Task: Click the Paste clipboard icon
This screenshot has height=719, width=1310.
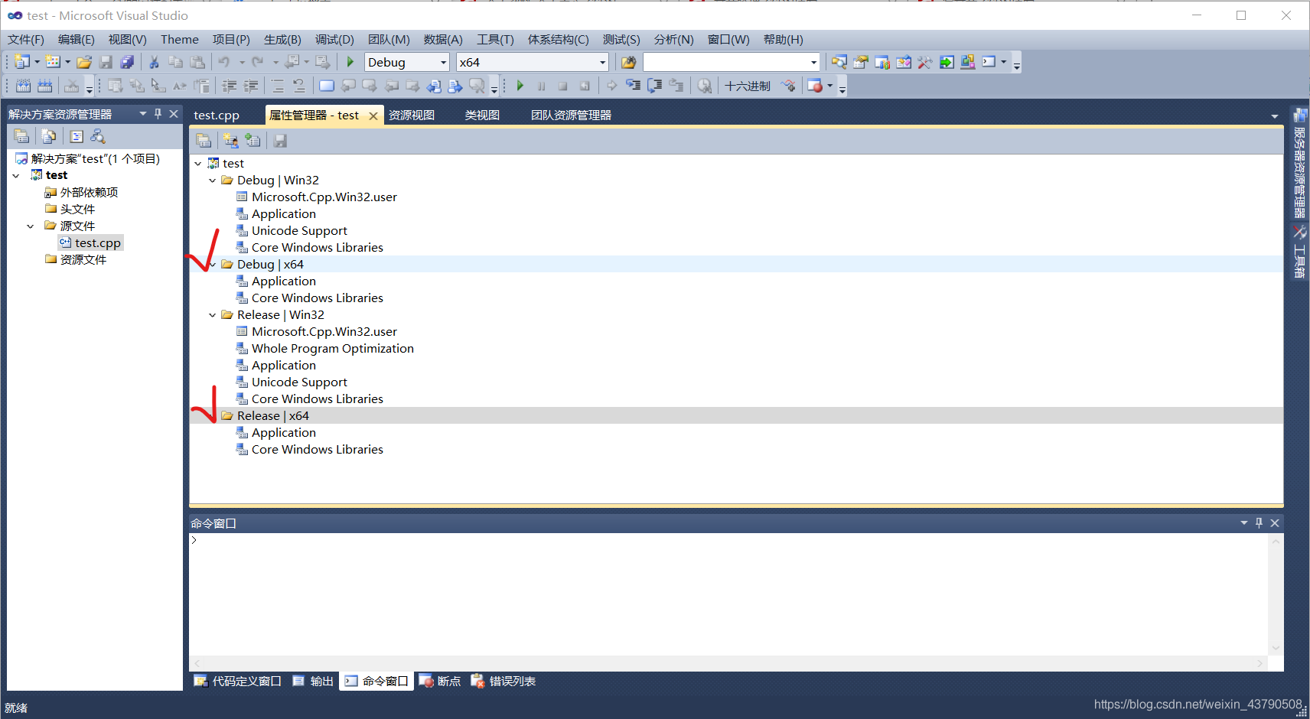Action: click(197, 62)
